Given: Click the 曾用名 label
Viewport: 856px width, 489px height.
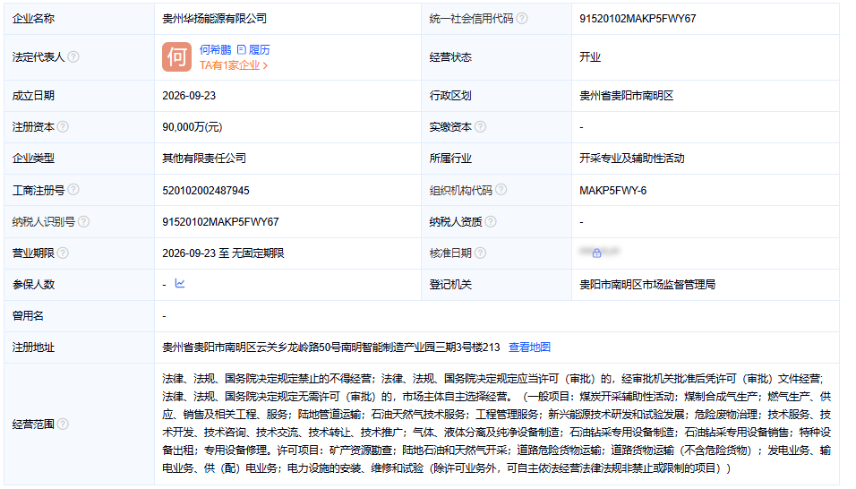Looking at the screenshot, I should click(x=28, y=316).
